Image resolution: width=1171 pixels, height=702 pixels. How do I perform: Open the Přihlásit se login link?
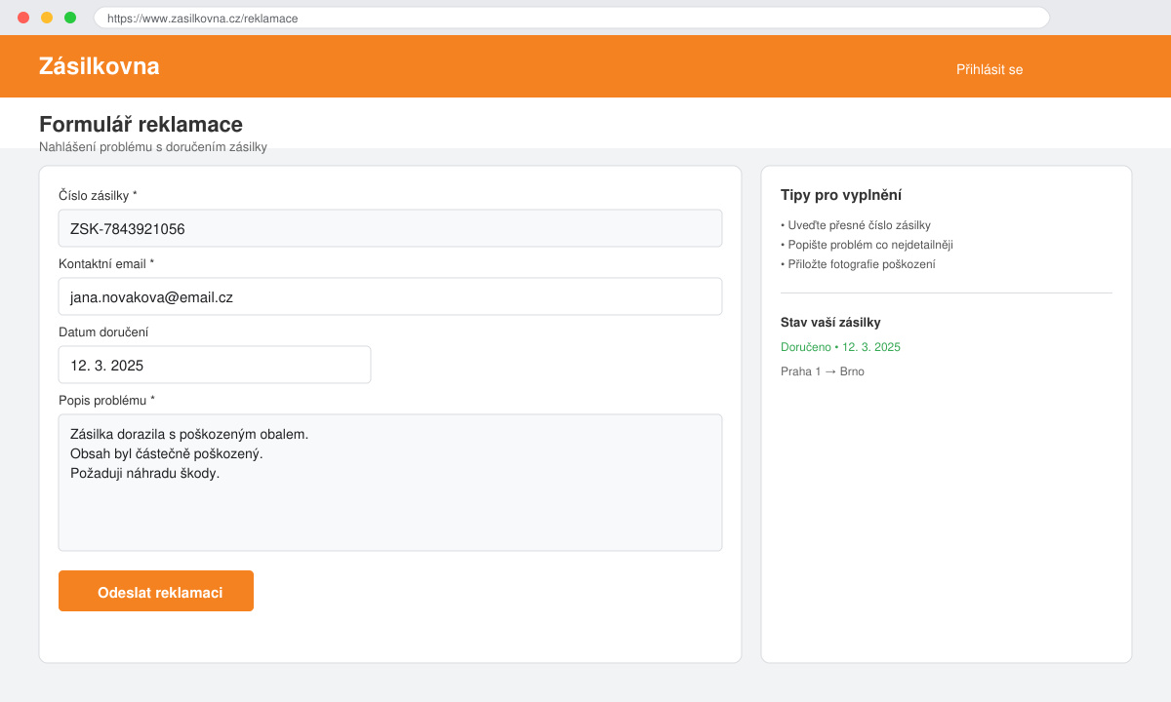[x=989, y=69]
